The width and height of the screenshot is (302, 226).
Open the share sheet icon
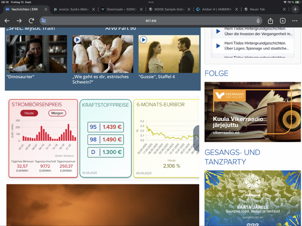[270, 21]
